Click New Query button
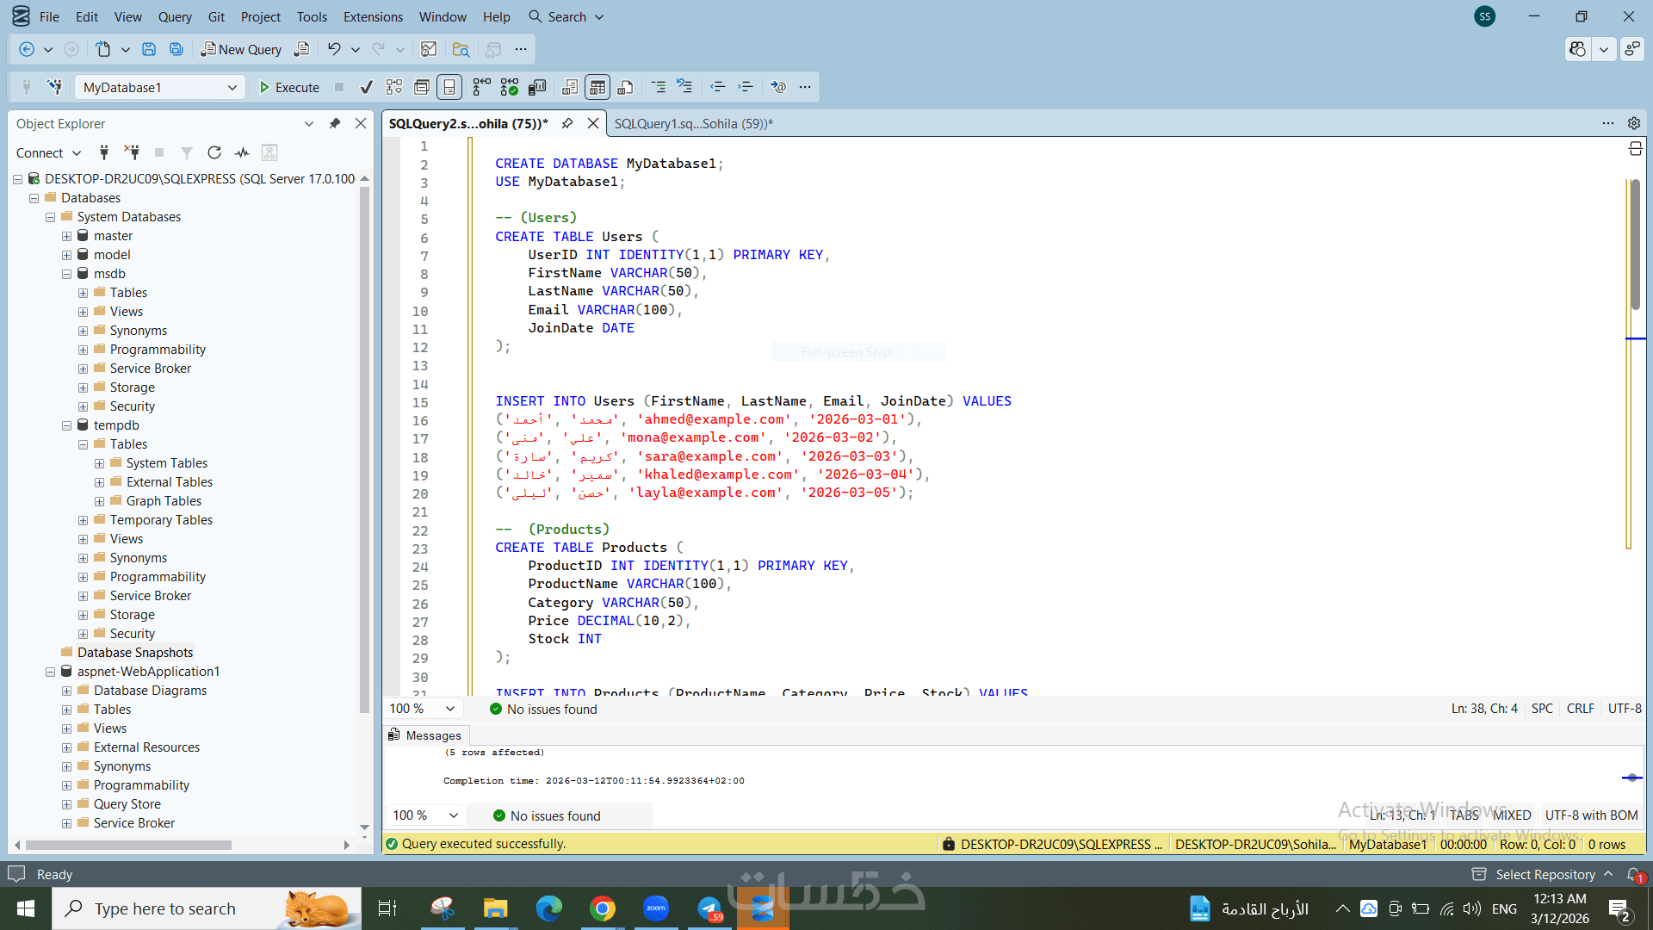The height and width of the screenshot is (930, 1653). (241, 49)
